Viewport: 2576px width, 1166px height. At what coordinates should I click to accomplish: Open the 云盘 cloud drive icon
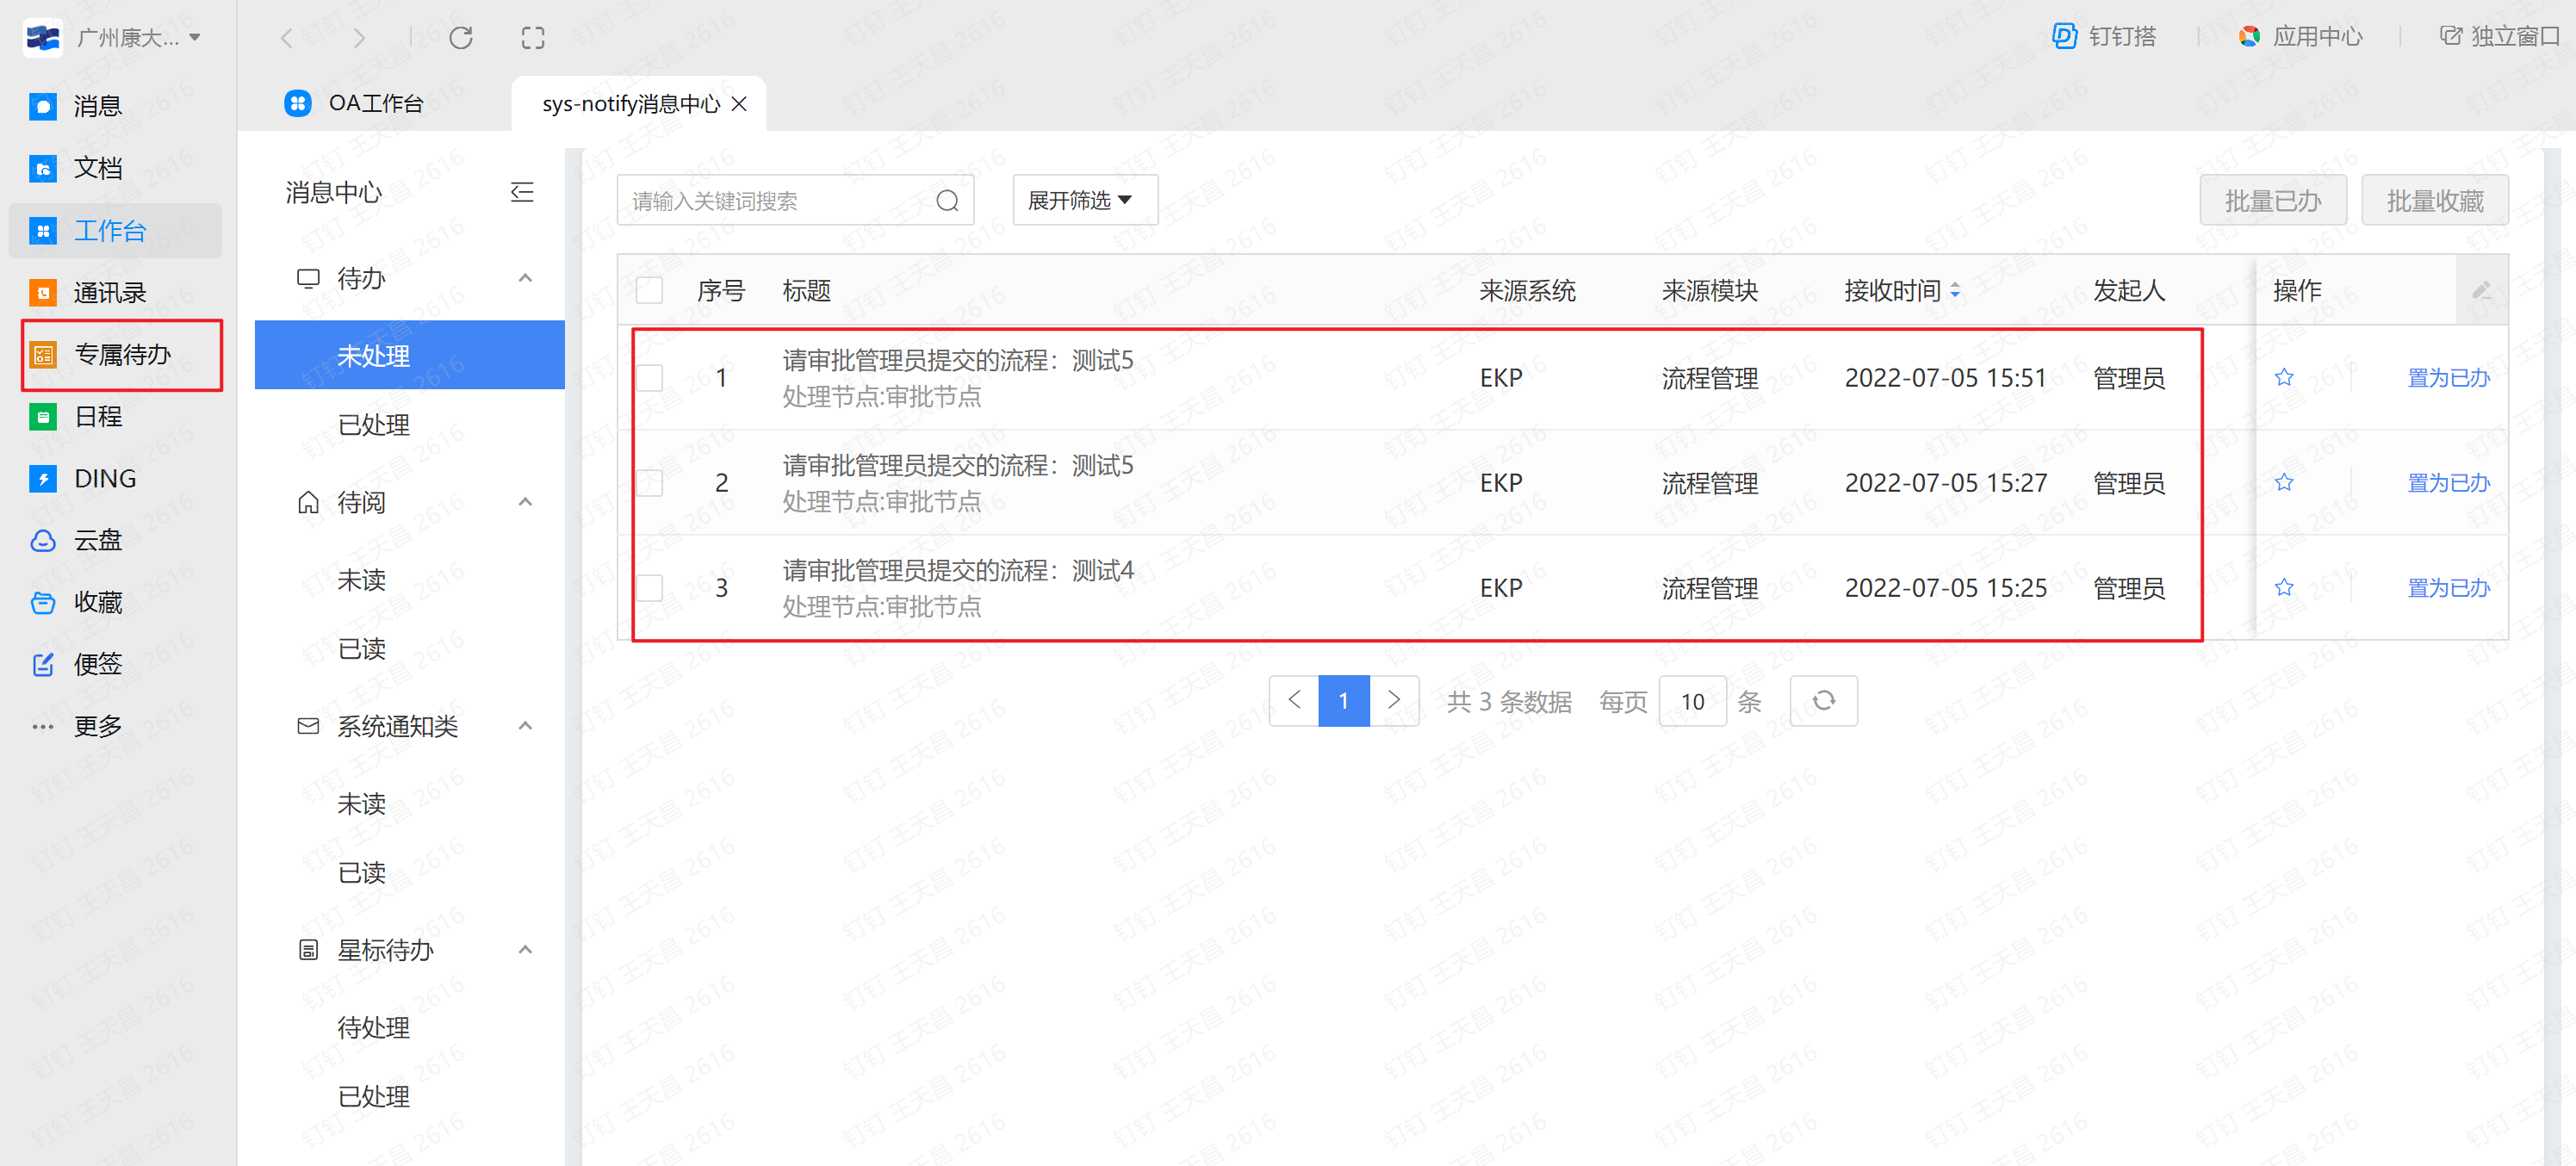[x=42, y=541]
